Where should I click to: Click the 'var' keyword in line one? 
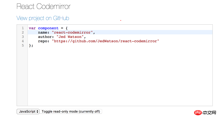[32, 28]
